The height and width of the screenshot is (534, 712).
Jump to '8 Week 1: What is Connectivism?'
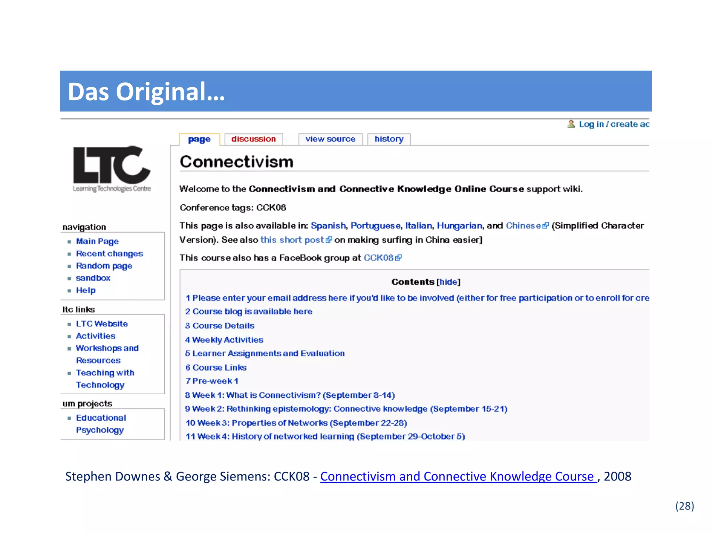tap(290, 395)
